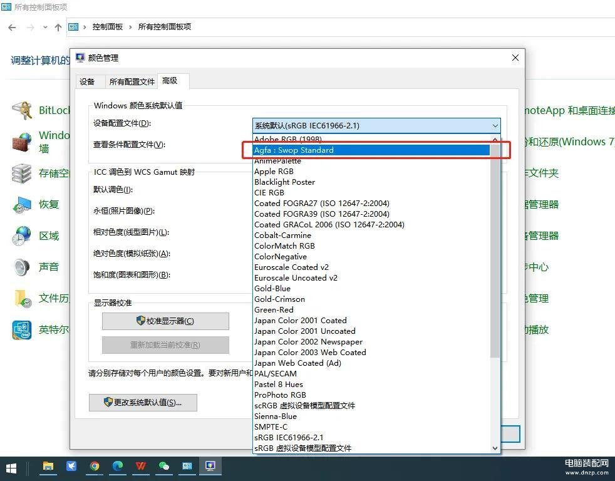Choose sRGB IEC61966-2.1 from the list

[x=372, y=437]
